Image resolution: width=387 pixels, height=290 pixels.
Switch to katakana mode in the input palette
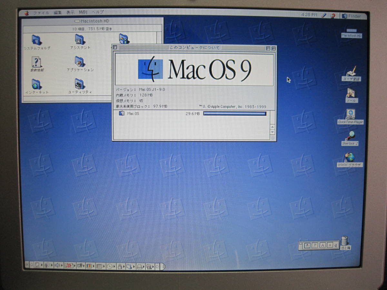(315, 246)
